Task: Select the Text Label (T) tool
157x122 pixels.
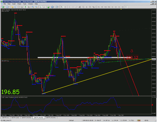Action: click(x=90, y=7)
